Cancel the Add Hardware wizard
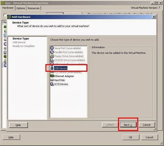Viewport: 164px width, 146px height. coord(147,125)
